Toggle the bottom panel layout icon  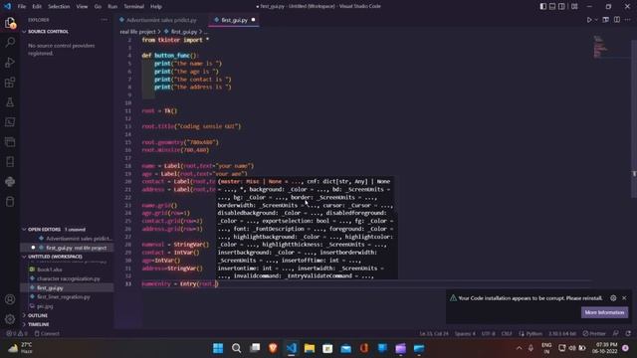552,7
